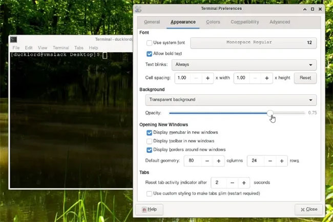Roll up the Terminal Preferences window
This screenshot has height=222, width=333.
tap(305, 9)
